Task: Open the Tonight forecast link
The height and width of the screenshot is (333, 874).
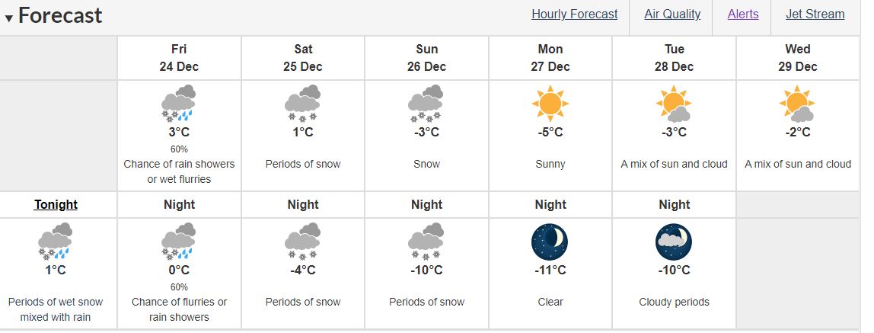Action: tap(56, 205)
